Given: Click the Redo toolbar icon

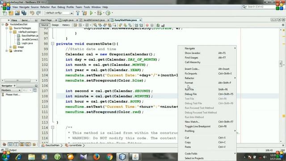Looking at the screenshot, I should tap(38, 13).
